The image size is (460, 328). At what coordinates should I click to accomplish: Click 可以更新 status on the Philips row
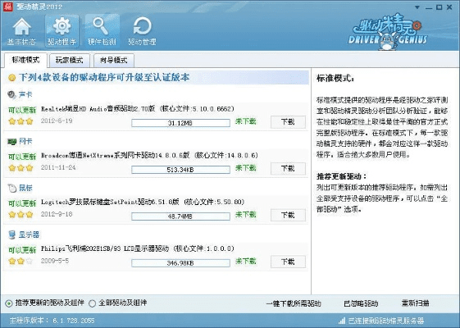[x=22, y=250]
